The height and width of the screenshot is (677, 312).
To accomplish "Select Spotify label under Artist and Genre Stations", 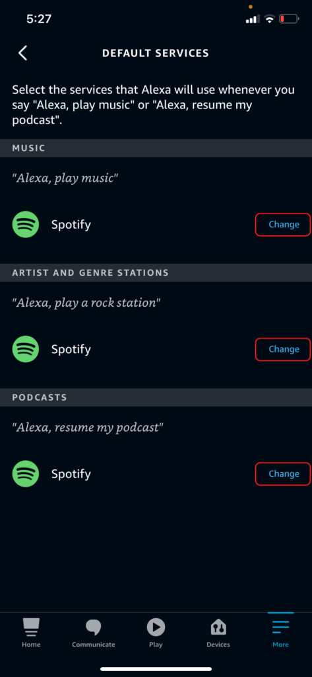I will coord(71,349).
